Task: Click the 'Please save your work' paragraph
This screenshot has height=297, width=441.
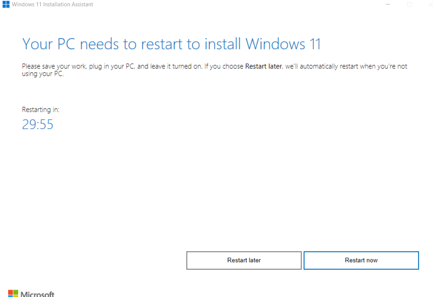Action: (215, 70)
